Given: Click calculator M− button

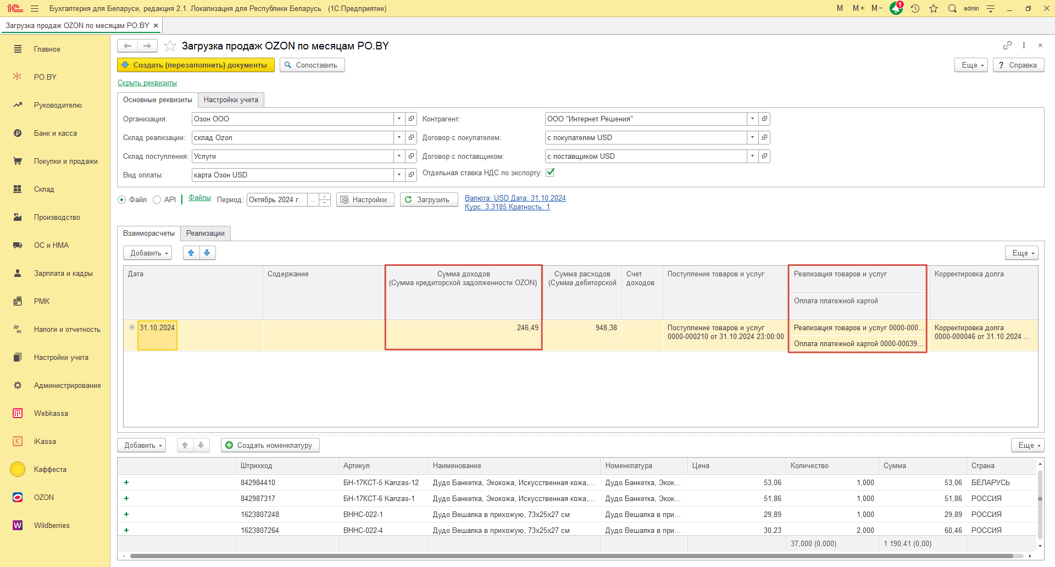Looking at the screenshot, I should pos(877,8).
